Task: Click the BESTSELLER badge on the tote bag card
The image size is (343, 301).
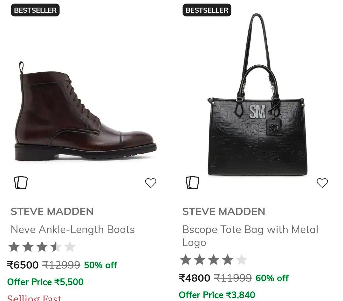Action: [x=207, y=10]
